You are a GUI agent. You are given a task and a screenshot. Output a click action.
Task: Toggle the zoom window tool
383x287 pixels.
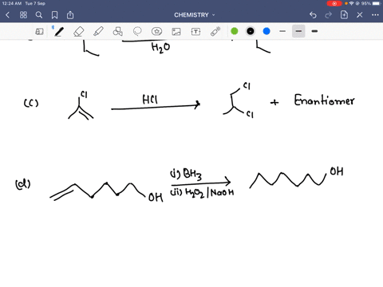coord(39,32)
